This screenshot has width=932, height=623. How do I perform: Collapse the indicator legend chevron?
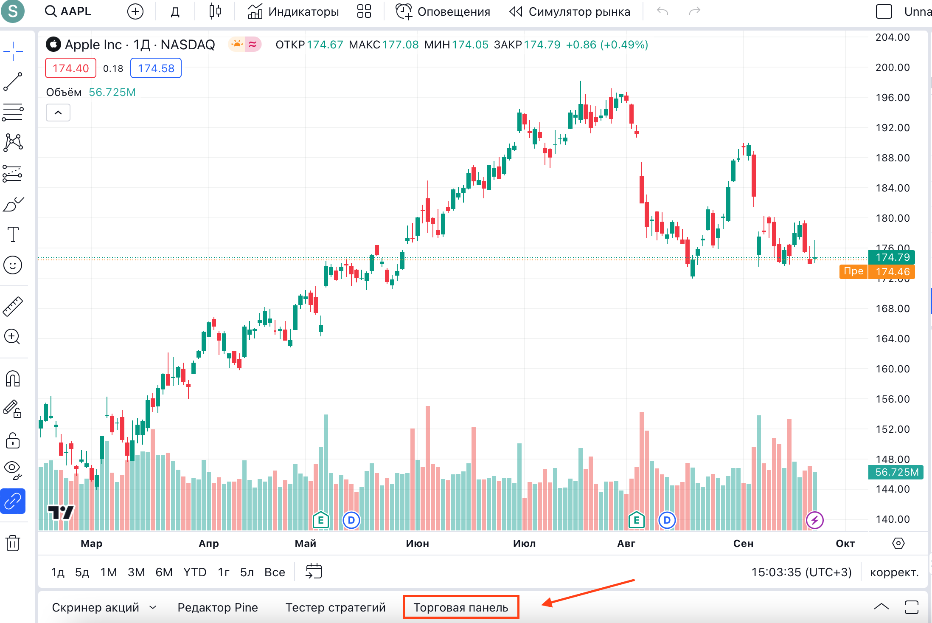[58, 113]
